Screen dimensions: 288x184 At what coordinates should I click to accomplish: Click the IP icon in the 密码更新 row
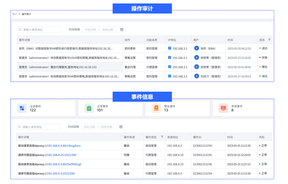[170, 48]
